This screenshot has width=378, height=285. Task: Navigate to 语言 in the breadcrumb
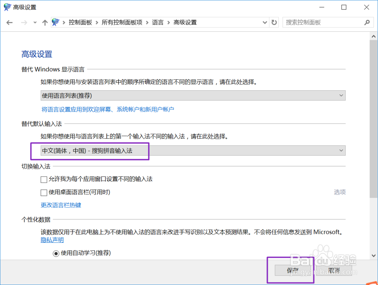(158, 22)
